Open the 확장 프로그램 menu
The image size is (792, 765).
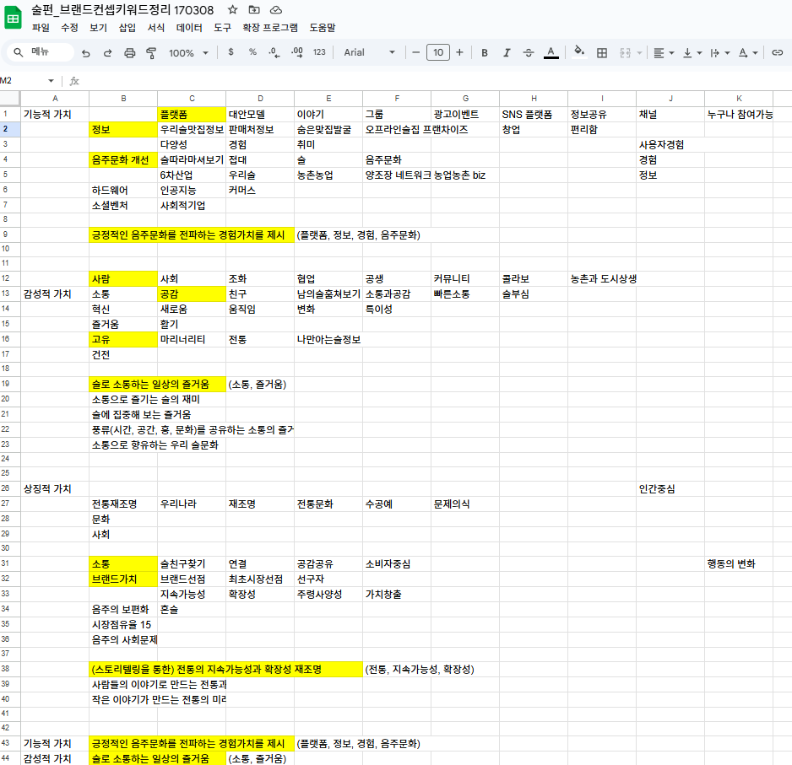click(269, 27)
